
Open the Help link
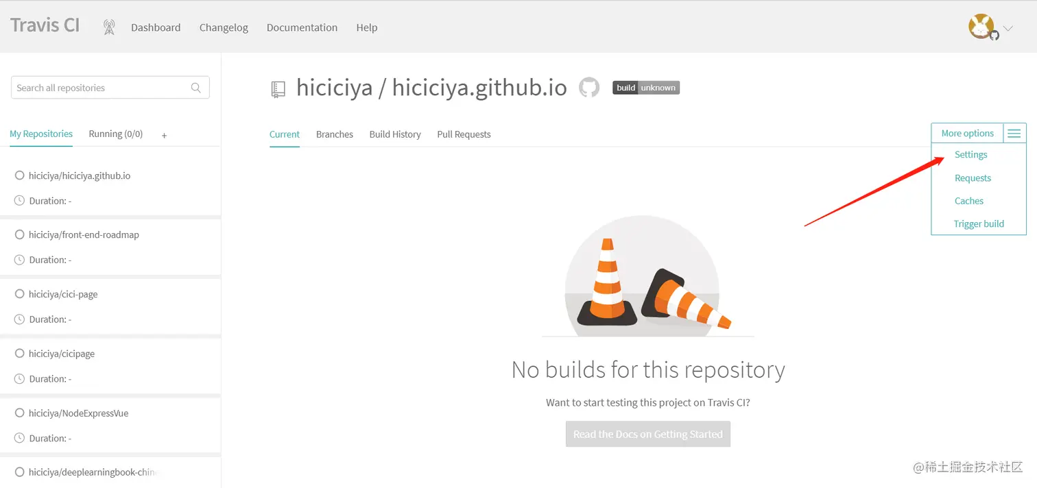pyautogui.click(x=367, y=27)
